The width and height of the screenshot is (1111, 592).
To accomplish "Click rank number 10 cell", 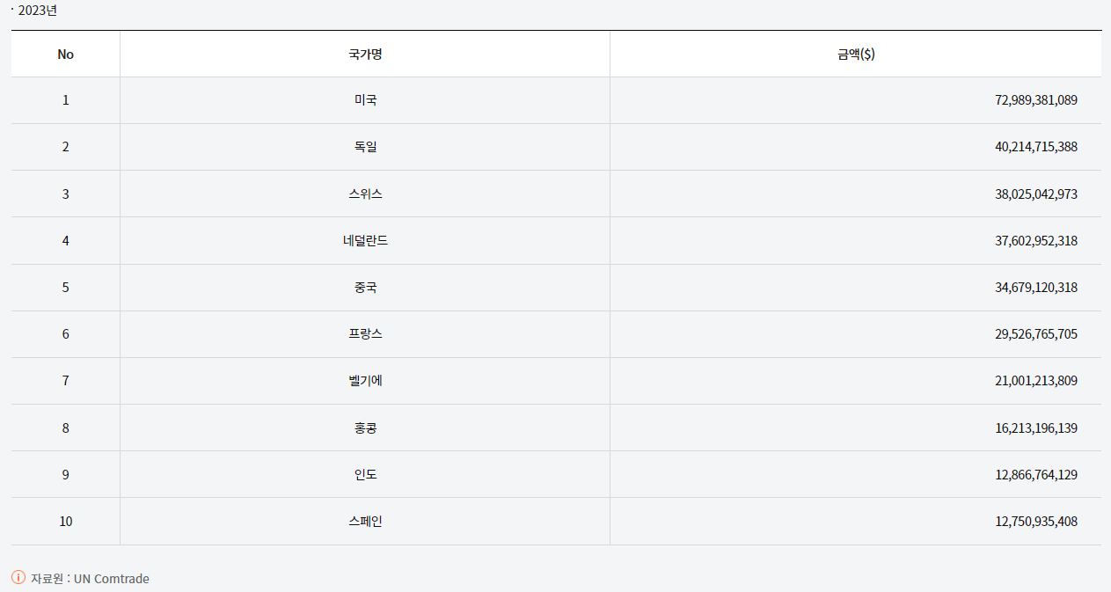I will coord(66,522).
